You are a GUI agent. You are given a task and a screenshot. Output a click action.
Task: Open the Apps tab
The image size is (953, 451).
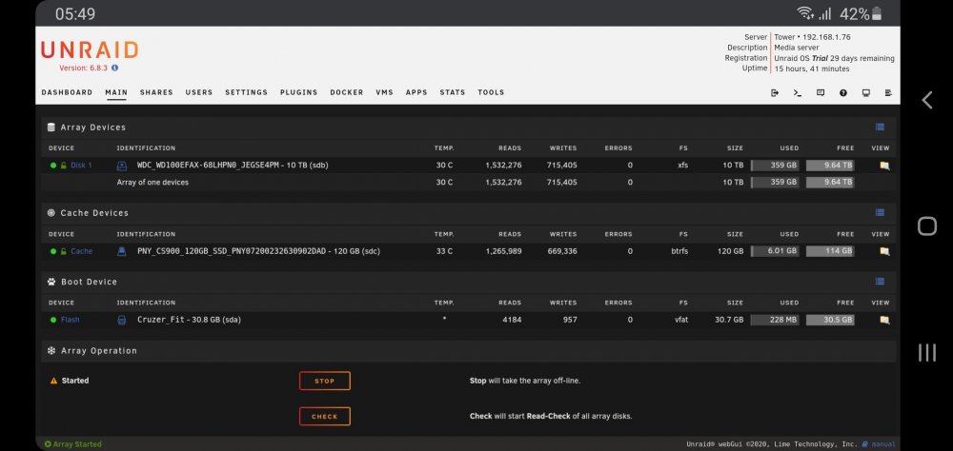[x=416, y=93]
